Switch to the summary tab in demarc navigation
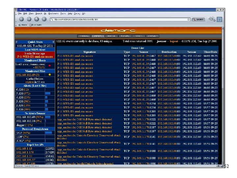The height and width of the screenshot is (178, 237). pyautogui.click(x=84, y=36)
